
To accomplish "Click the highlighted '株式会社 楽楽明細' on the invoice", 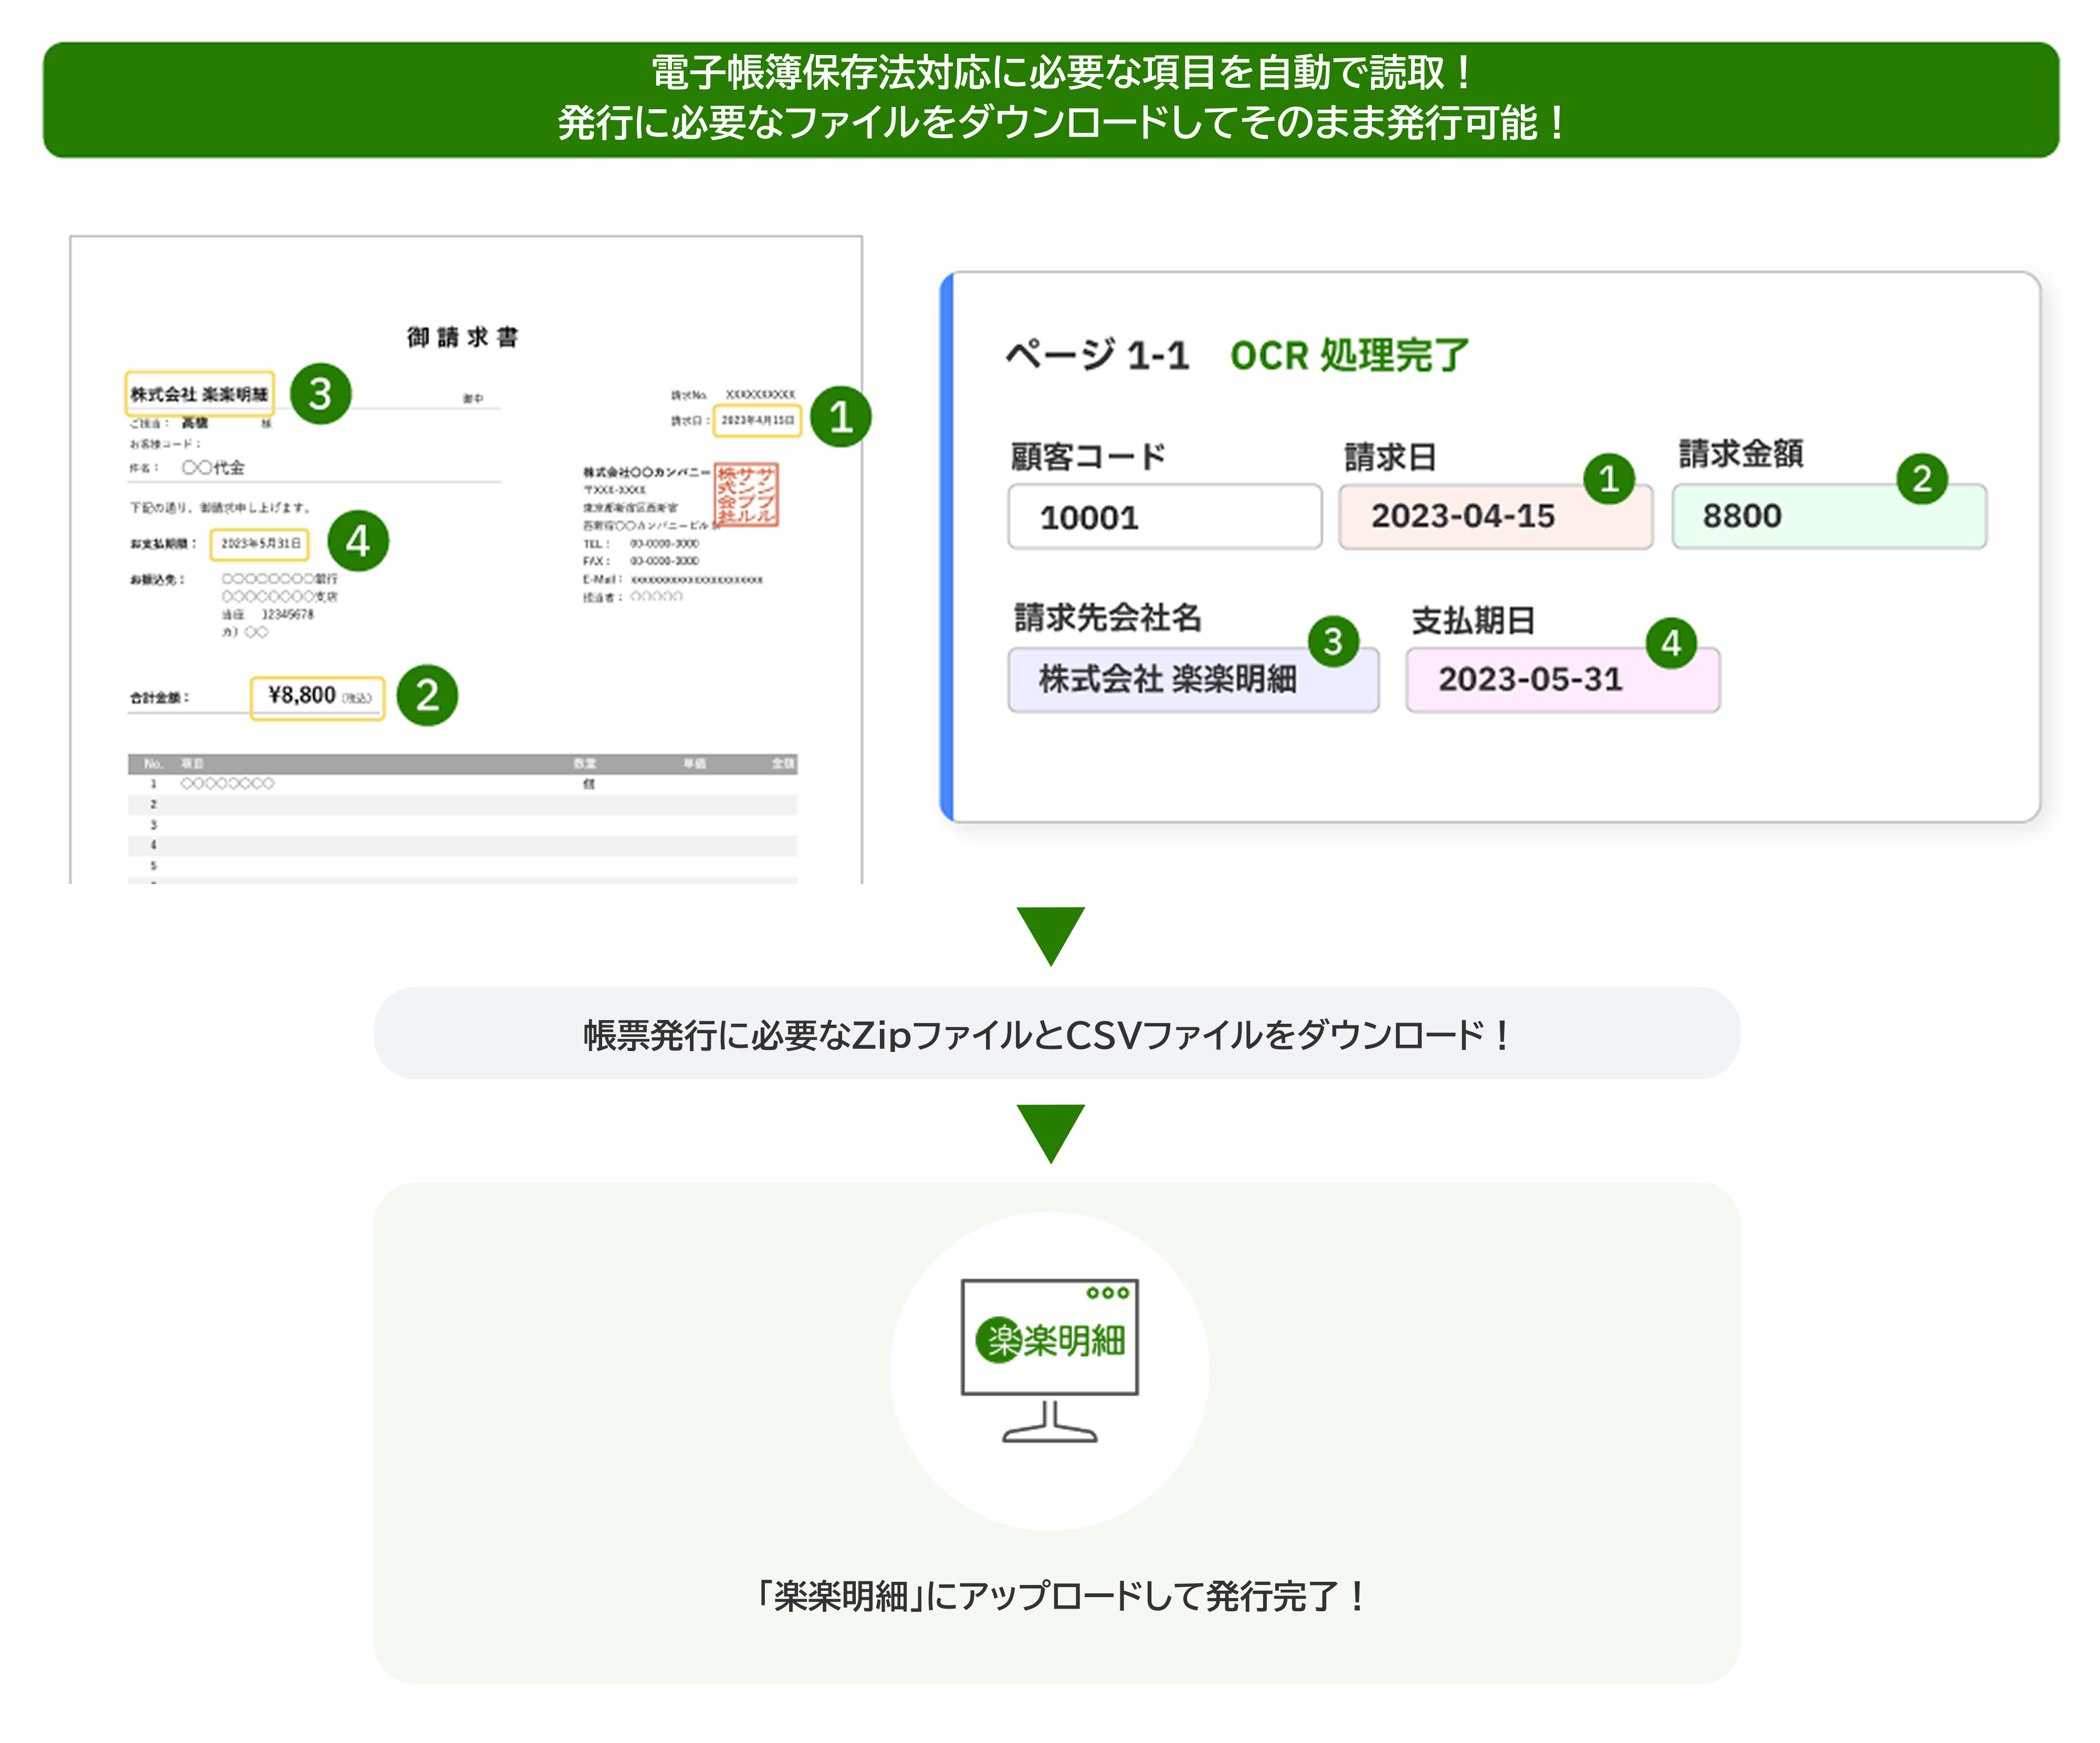I will coord(199,394).
